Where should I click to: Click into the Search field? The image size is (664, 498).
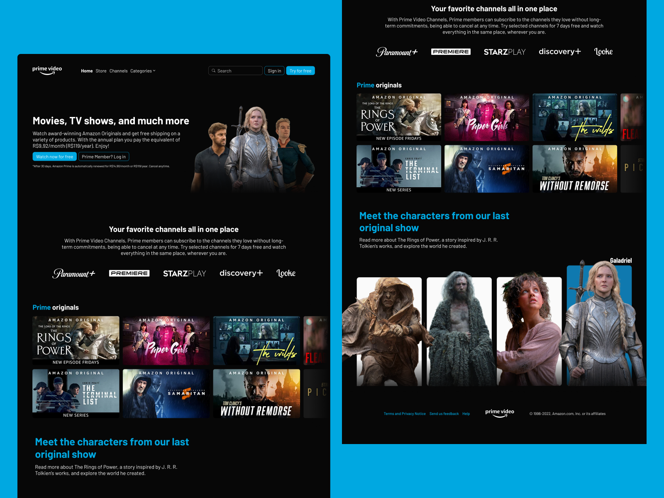[x=235, y=71]
